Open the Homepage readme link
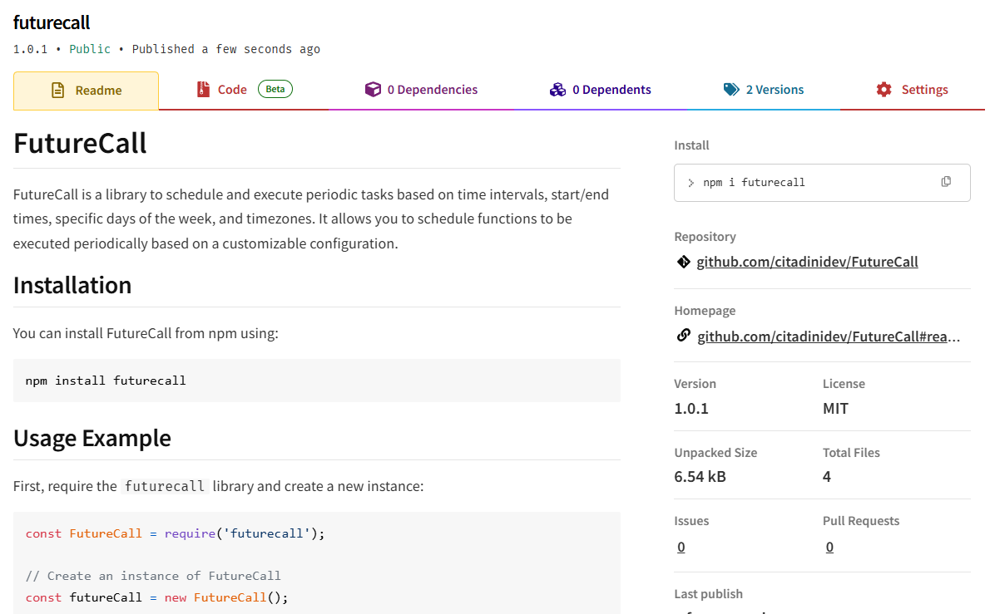 (829, 336)
